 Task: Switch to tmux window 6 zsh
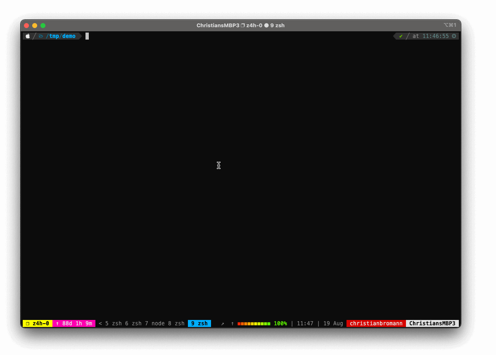click(x=133, y=324)
